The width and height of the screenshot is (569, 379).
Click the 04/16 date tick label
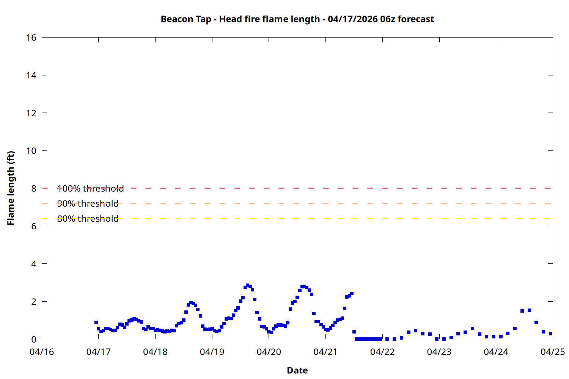coord(42,352)
